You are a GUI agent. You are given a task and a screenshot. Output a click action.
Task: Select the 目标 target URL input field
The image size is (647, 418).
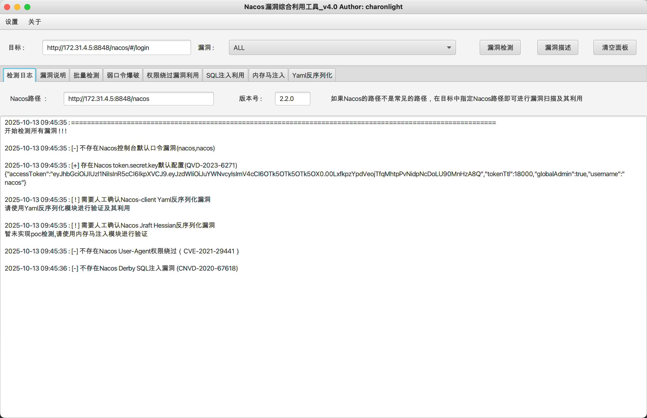(116, 47)
